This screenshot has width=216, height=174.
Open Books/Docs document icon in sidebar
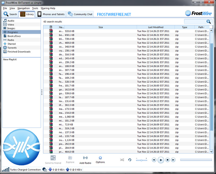pos(5,36)
